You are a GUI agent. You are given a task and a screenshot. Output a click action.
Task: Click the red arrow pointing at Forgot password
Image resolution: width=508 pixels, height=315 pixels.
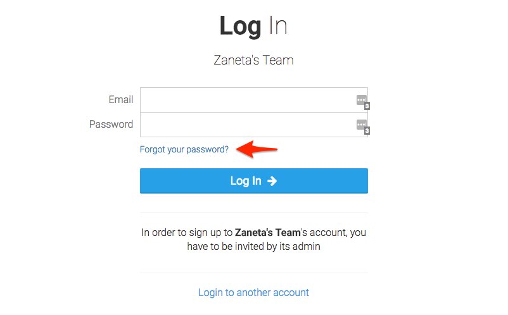pos(257,149)
